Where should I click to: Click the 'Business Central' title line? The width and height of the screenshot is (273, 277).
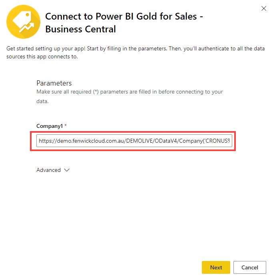click(81, 29)
